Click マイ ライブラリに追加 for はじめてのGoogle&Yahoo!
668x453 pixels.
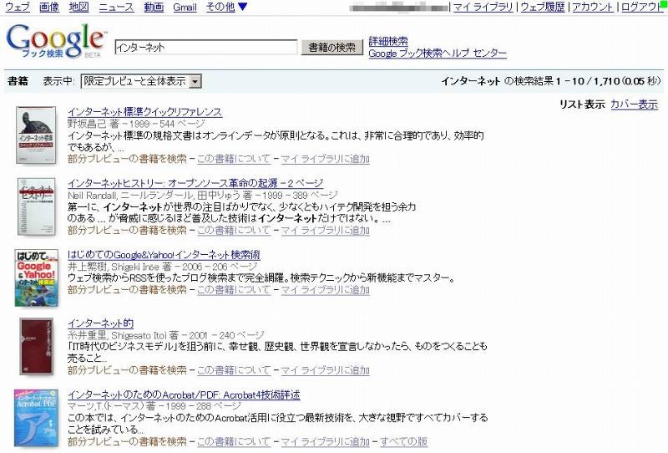click(325, 290)
